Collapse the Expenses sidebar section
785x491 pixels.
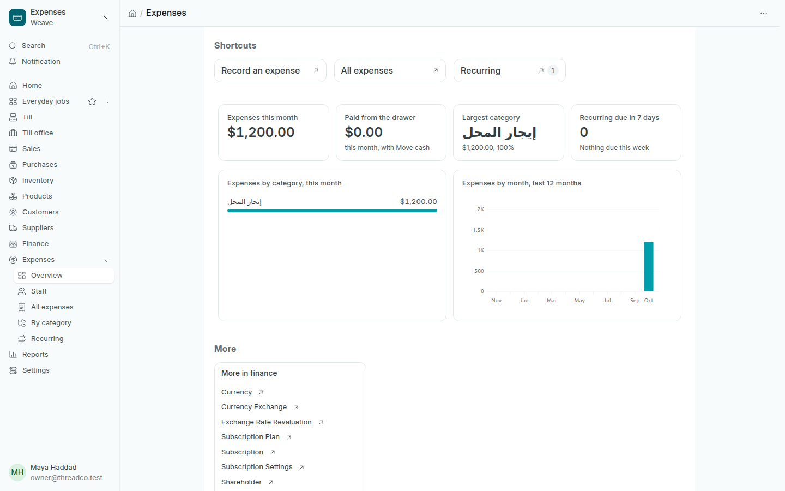(x=107, y=260)
